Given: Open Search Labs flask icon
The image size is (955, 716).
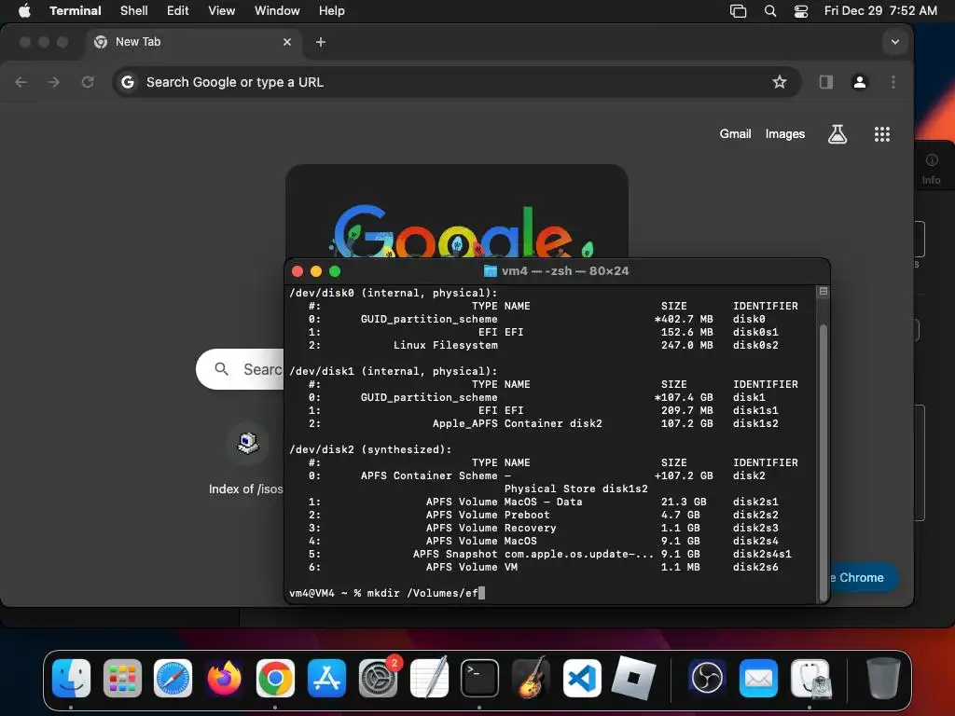Looking at the screenshot, I should (x=837, y=134).
